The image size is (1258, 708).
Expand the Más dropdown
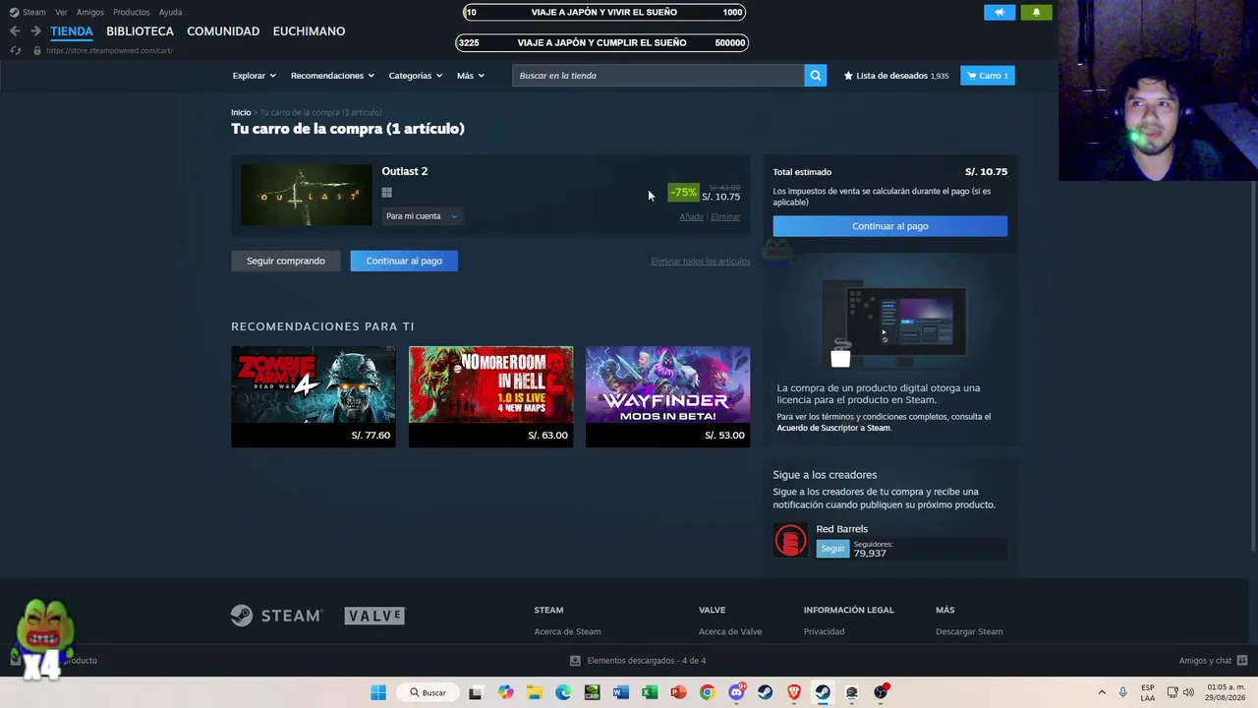470,76
